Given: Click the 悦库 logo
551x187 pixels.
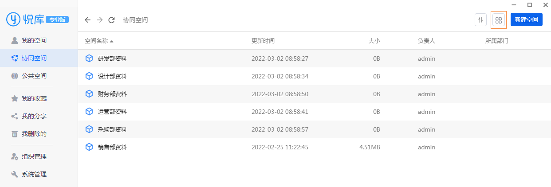Looking at the screenshot, I should coord(37,19).
